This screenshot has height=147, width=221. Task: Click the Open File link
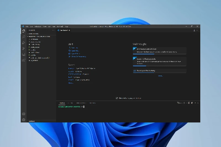point(75,51)
